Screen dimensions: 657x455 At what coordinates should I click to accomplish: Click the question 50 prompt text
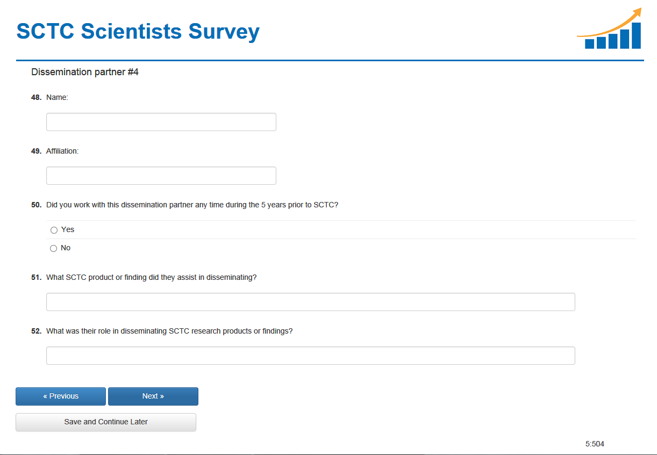click(x=192, y=205)
